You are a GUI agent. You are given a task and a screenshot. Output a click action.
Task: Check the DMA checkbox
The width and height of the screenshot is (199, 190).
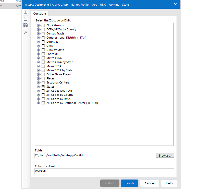(x=43, y=46)
